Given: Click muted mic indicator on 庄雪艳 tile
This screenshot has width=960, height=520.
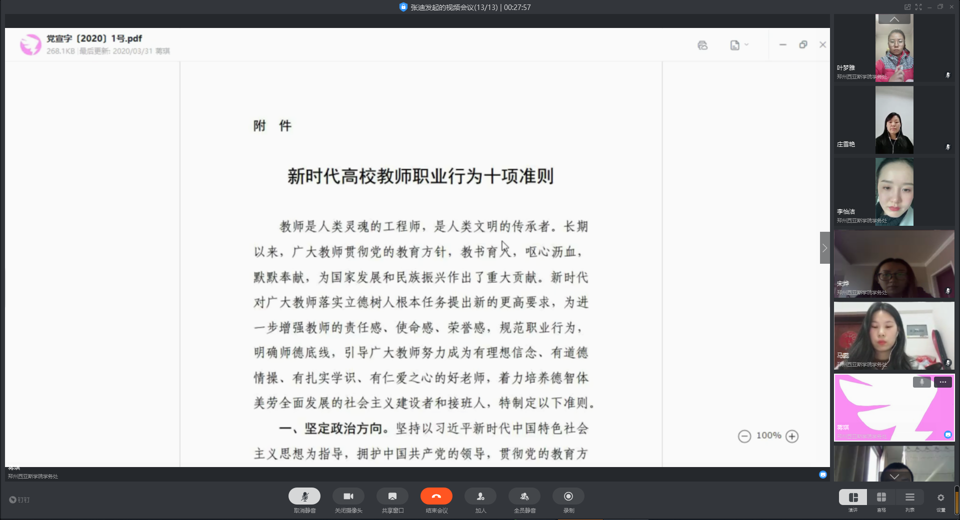Looking at the screenshot, I should [947, 147].
